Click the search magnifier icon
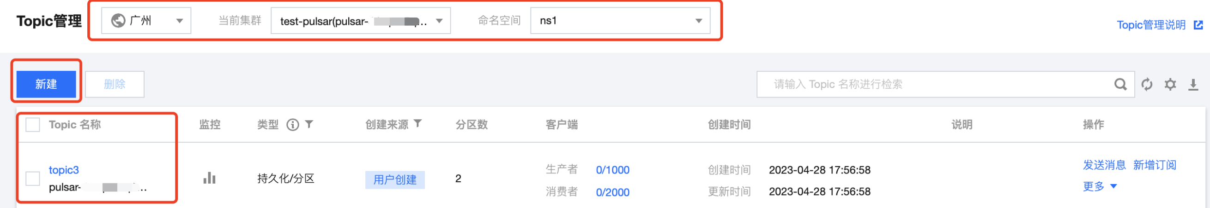 1120,84
